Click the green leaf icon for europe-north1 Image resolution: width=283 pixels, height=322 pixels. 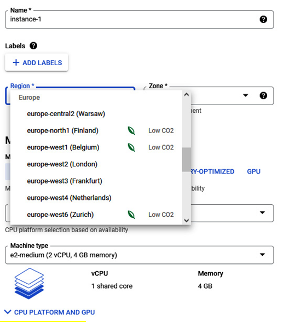pyautogui.click(x=131, y=130)
